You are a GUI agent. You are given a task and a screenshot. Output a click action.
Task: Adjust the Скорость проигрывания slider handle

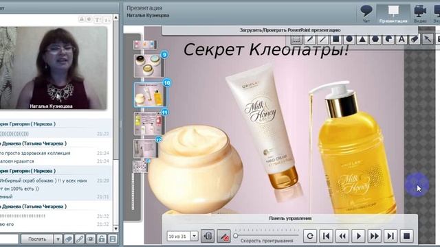[x=236, y=235]
